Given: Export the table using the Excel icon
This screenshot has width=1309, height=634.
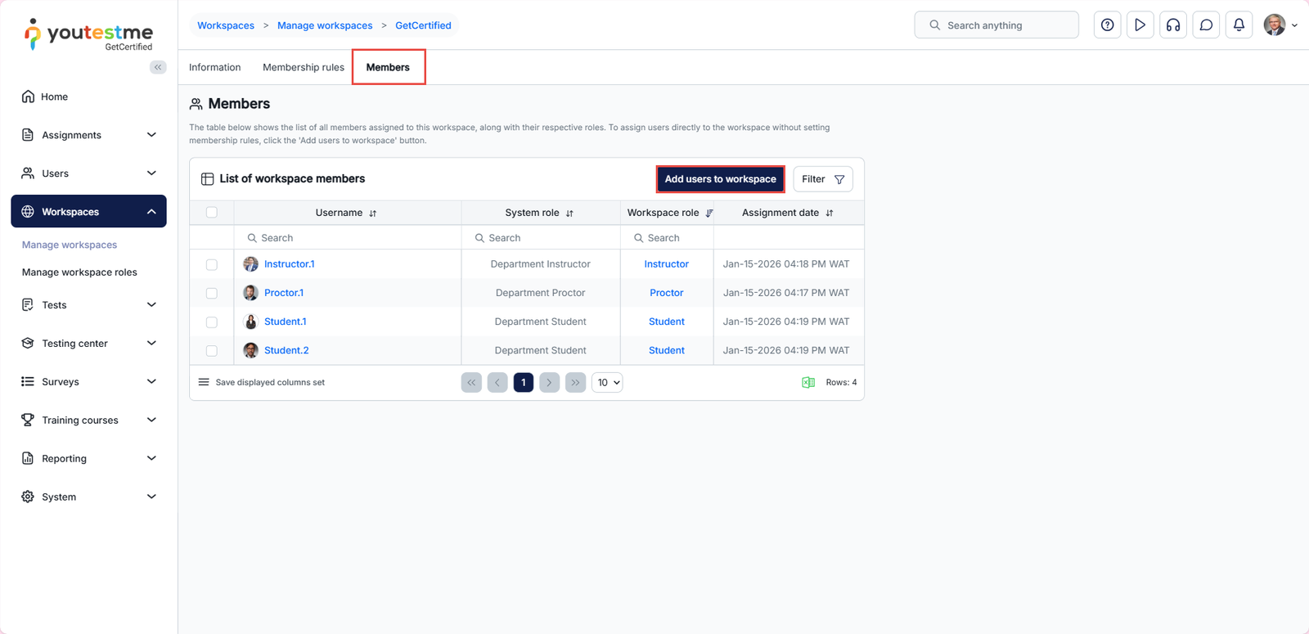Looking at the screenshot, I should [x=808, y=383].
